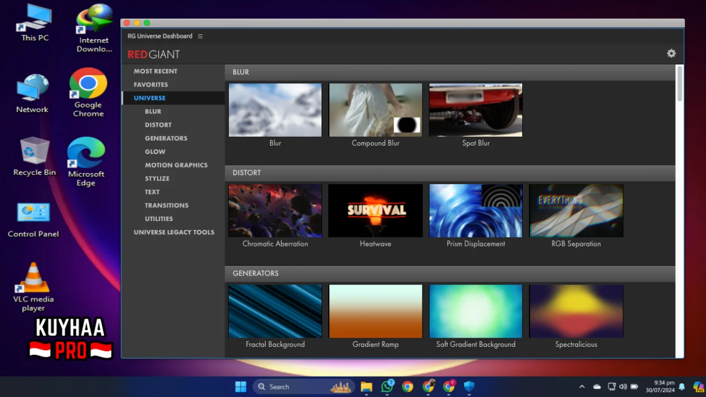Select the Fractal Background thumbnail
Viewport: 706px width, 397px height.
click(x=275, y=312)
